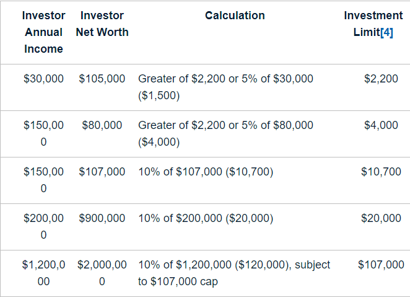
Task: Select the $1,200,000 annual income cell
Action: click(43, 273)
